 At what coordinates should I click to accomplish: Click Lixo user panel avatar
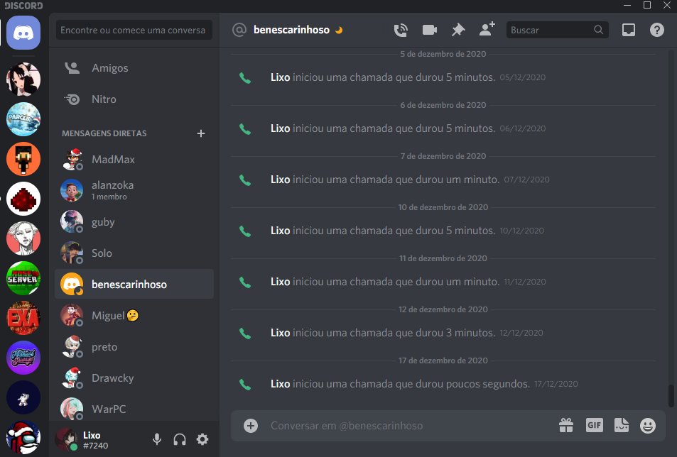pyautogui.click(x=66, y=439)
